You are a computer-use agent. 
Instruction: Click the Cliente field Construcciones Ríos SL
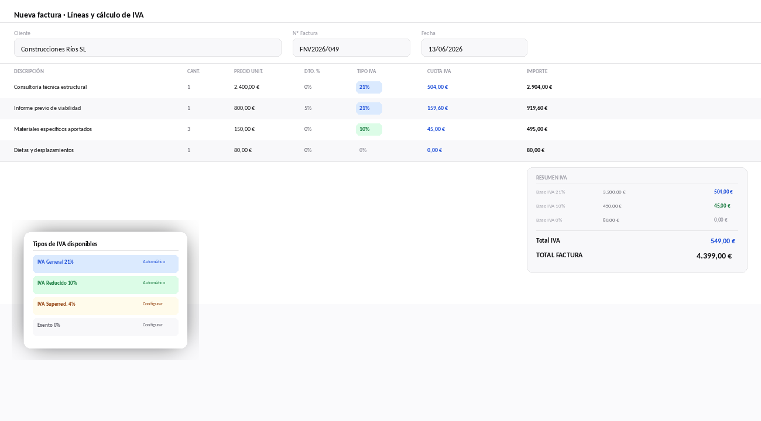point(148,48)
